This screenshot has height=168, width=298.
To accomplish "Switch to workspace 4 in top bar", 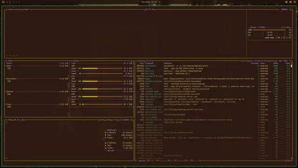I will [16, 2].
